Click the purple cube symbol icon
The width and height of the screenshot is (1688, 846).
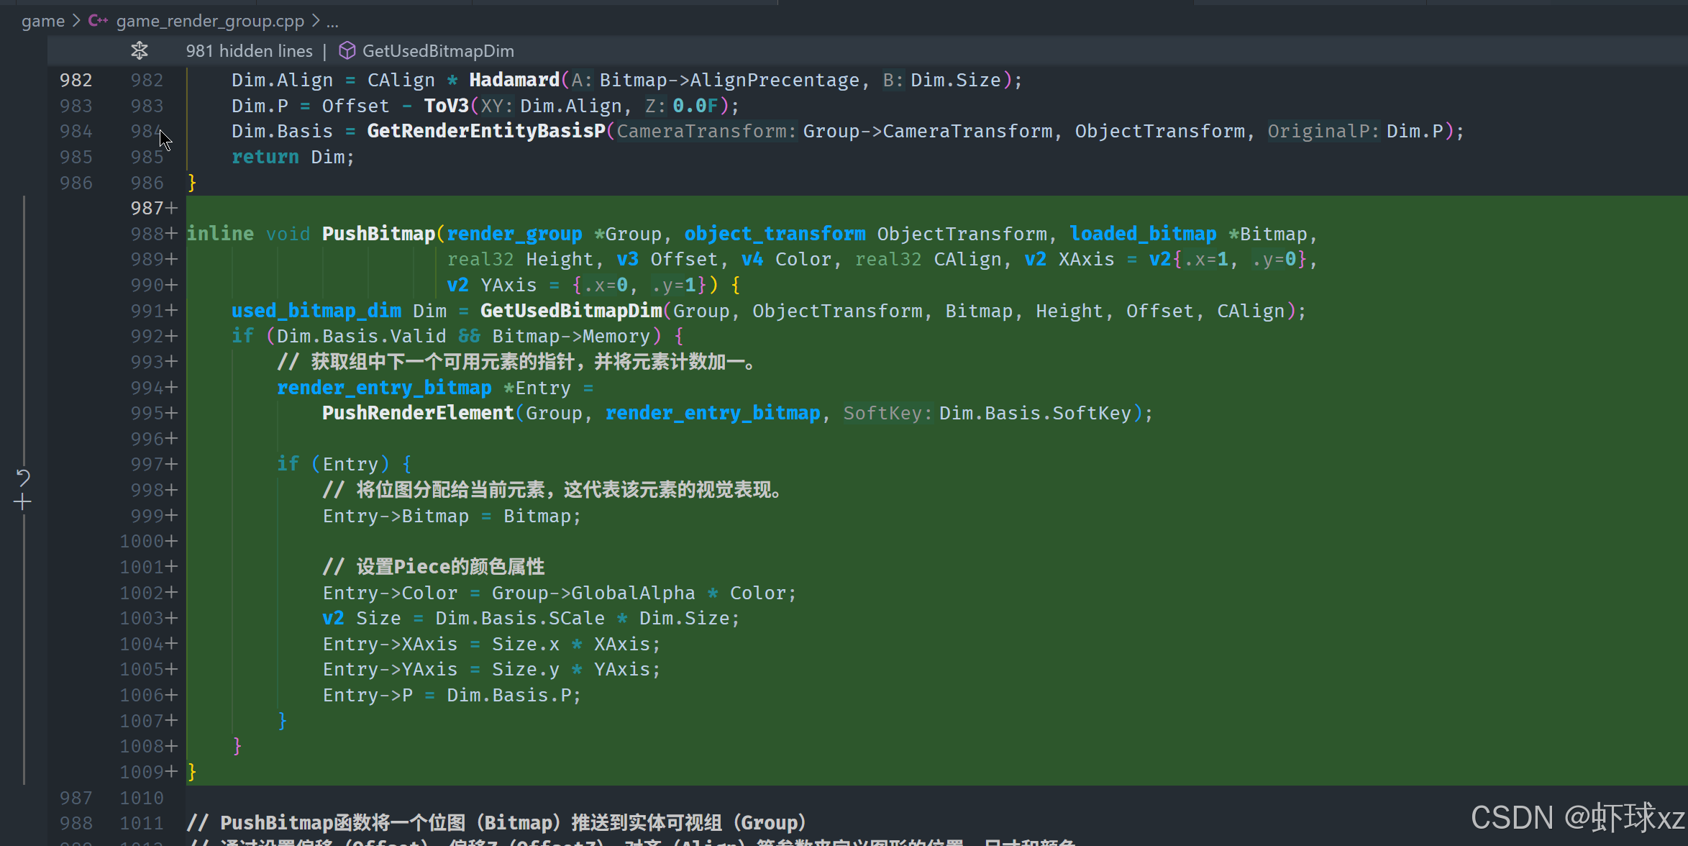click(347, 50)
